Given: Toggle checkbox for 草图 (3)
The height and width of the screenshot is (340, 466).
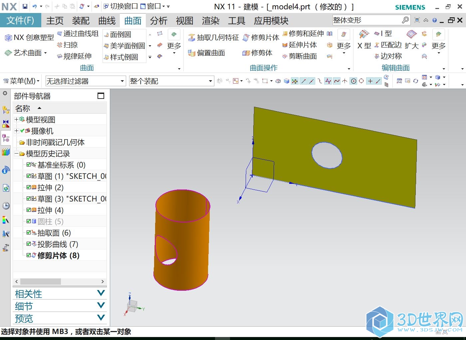Looking at the screenshot, I should coord(29,198).
